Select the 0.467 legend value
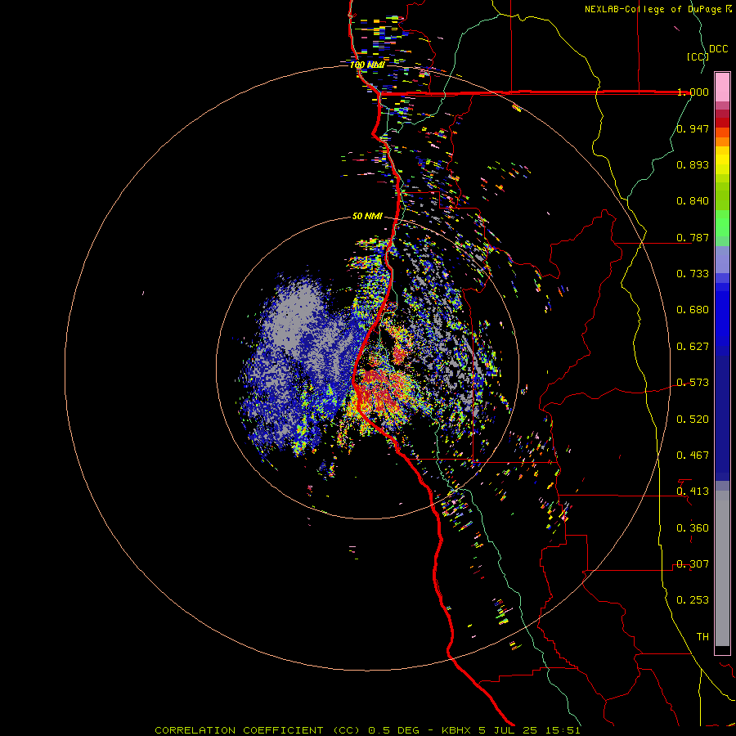 (693, 456)
